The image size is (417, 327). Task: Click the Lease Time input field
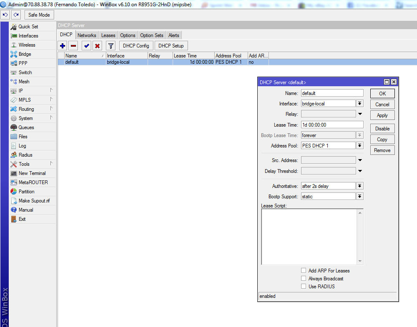332,125
